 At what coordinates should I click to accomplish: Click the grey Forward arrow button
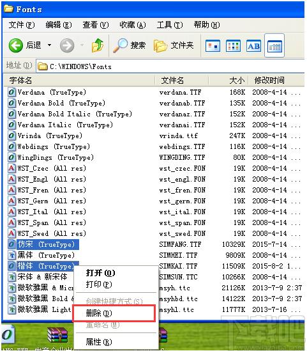click(67, 45)
